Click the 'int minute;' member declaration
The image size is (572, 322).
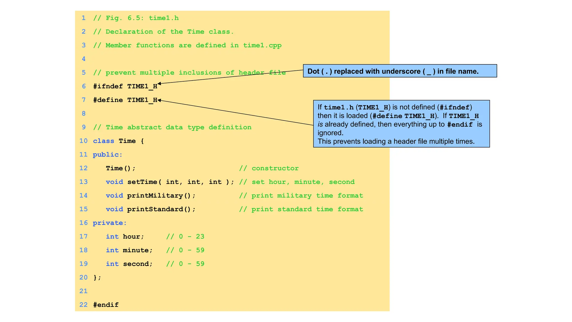[x=129, y=250]
